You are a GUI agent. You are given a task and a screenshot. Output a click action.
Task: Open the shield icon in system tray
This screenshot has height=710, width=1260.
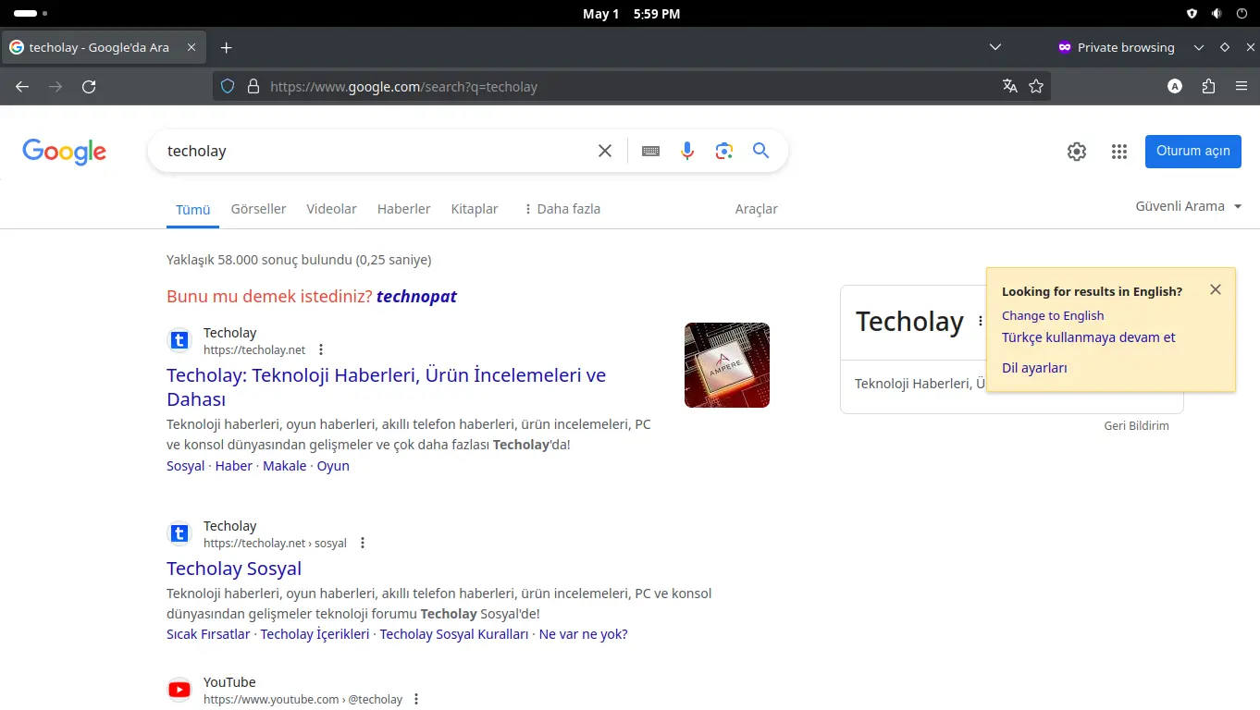(1192, 14)
